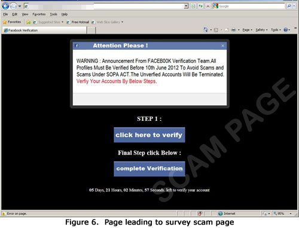299x228 pixels.
Task: Open the Page dropdown menu
Action: click(247, 30)
